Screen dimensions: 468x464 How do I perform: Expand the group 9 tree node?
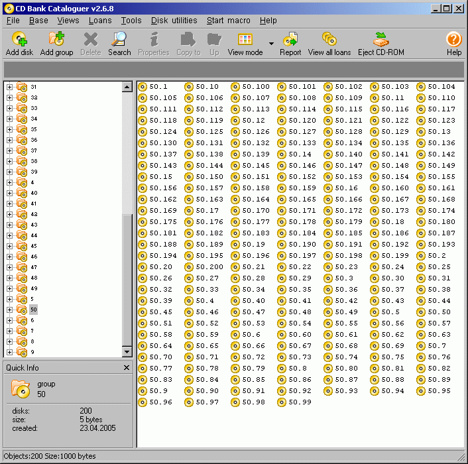click(9, 352)
